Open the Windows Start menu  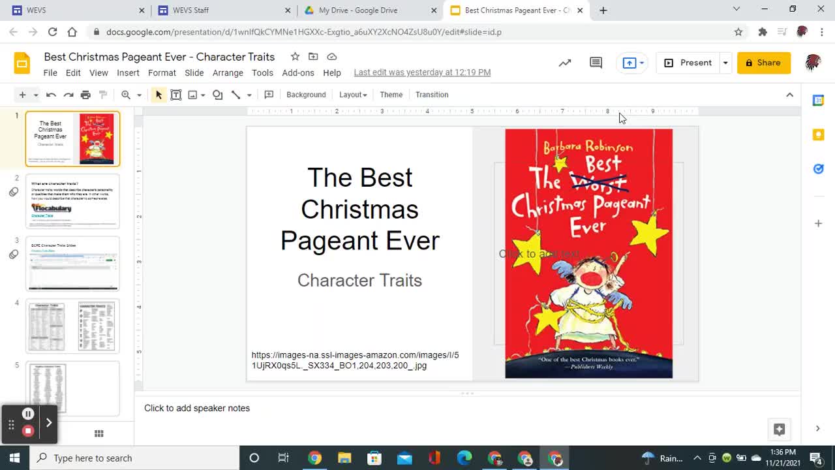click(x=14, y=458)
